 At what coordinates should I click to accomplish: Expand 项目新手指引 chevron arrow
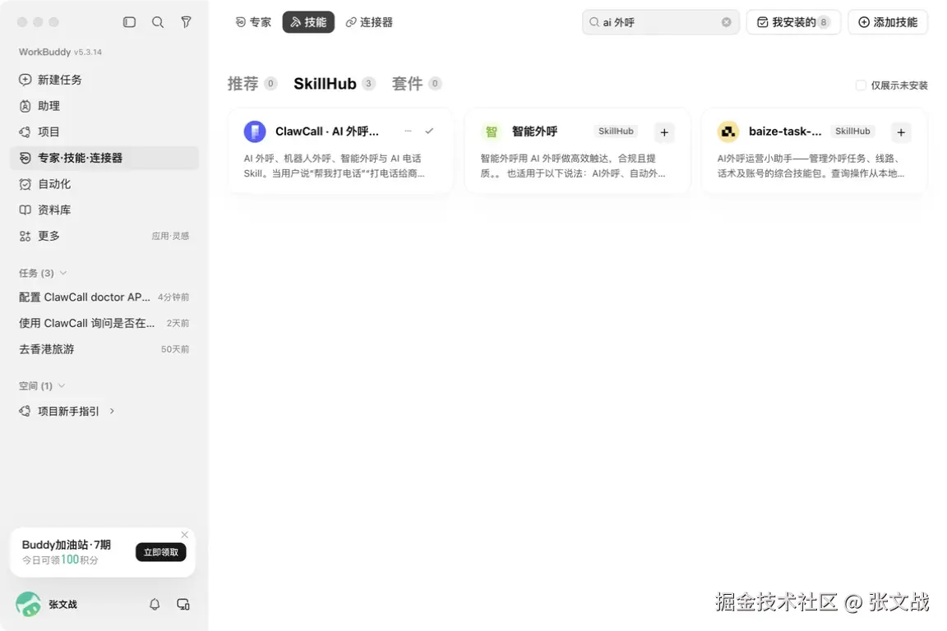[112, 411]
